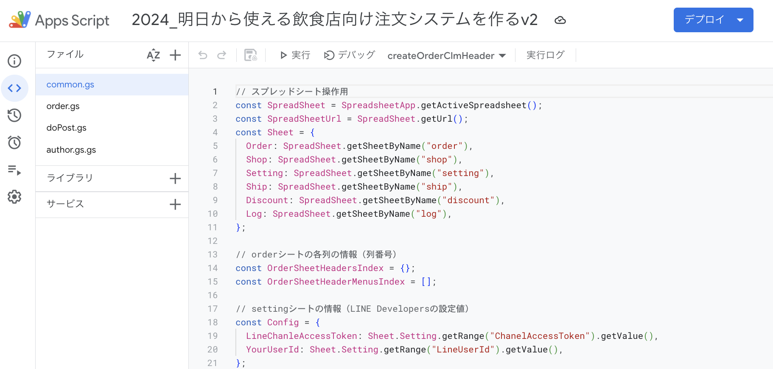Click line number 1 in gutter
This screenshot has height=369, width=773.
[215, 92]
